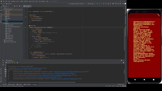Open the Project view dropdown

tap(6, 6)
